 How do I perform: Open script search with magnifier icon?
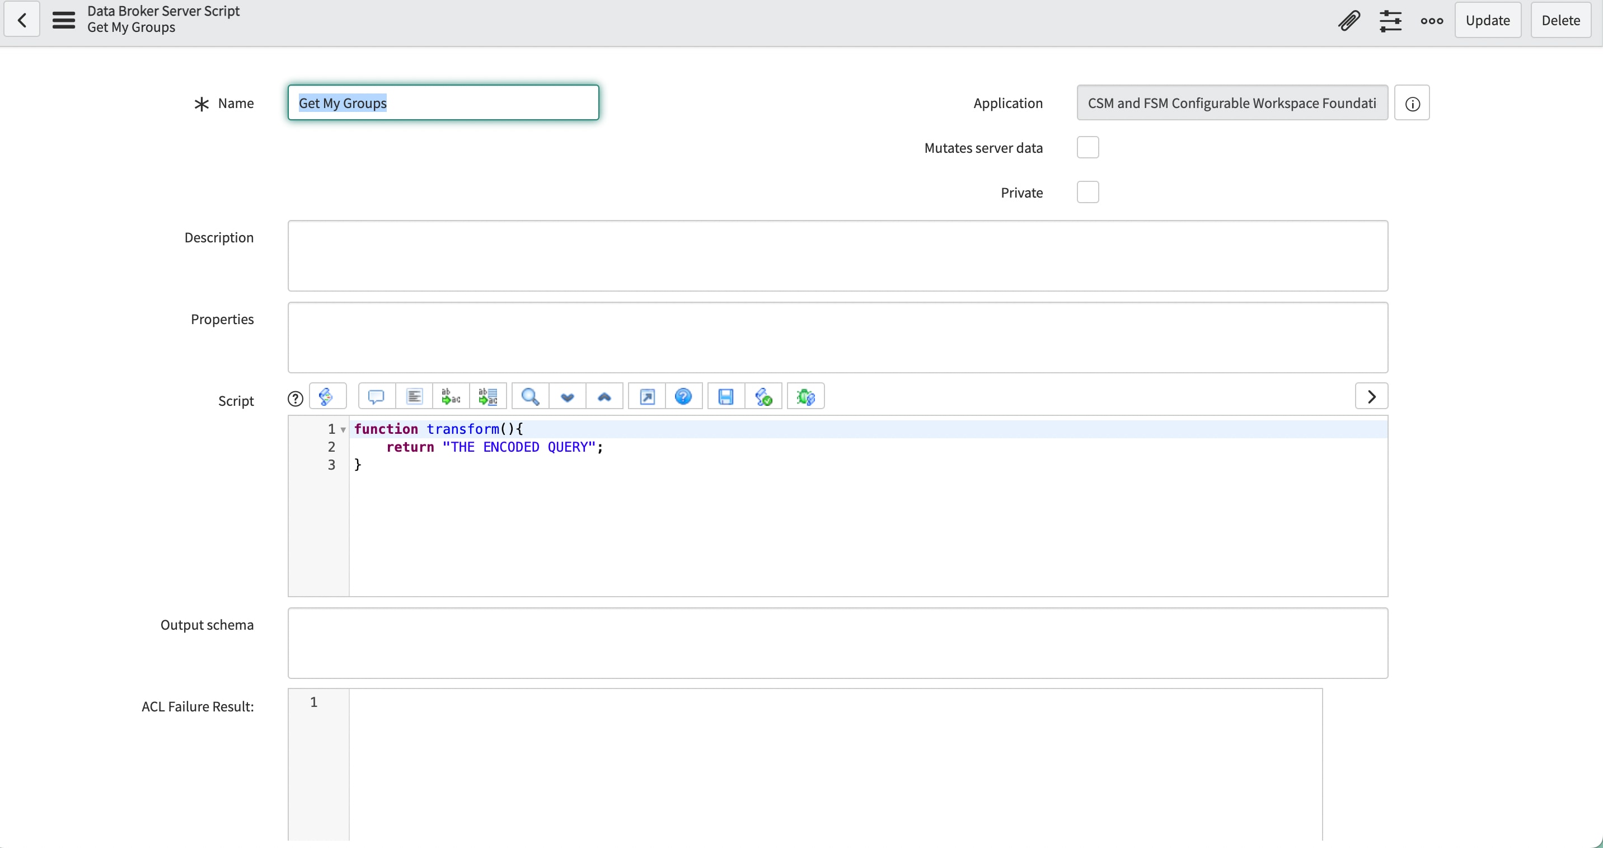pos(530,396)
